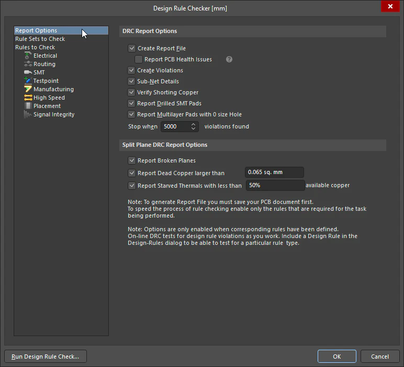
Task: Uncheck Report Multilayer Pads with 0 size Hole
Action: pos(131,114)
